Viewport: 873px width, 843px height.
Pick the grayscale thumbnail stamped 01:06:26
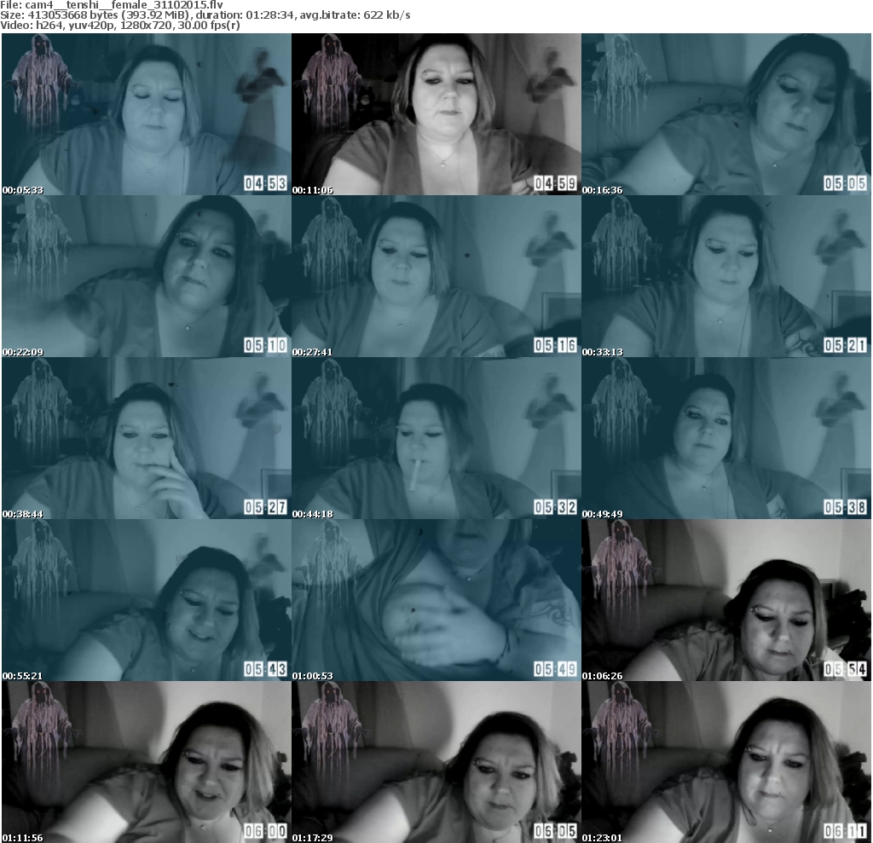pos(726,600)
